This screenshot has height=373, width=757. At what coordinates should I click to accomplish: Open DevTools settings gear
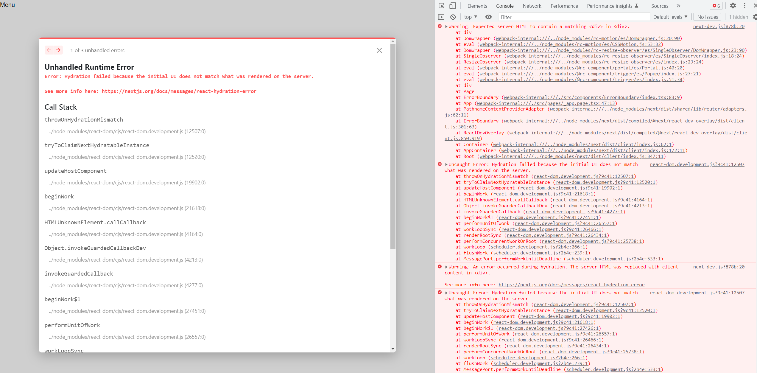pyautogui.click(x=733, y=6)
